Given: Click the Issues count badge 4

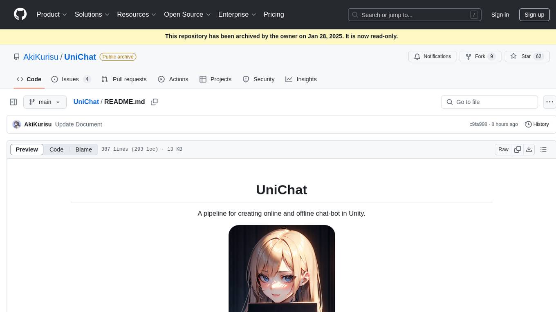Looking at the screenshot, I should [x=87, y=79].
